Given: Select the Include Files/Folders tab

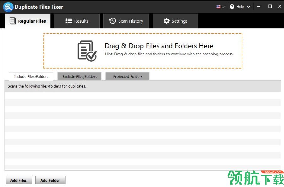Looking at the screenshot, I should pyautogui.click(x=31, y=76).
